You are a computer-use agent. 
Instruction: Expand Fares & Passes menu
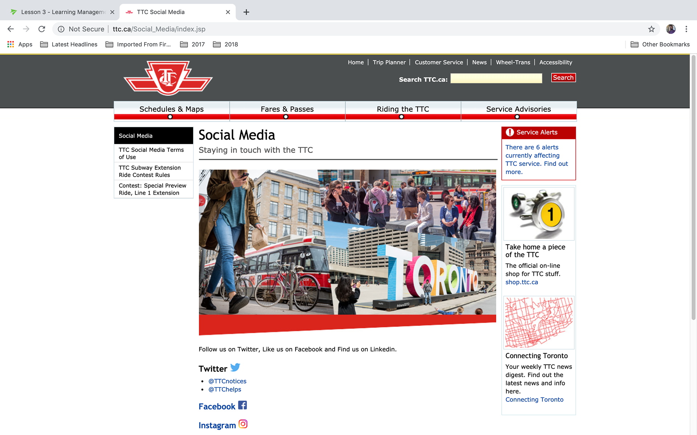click(x=287, y=109)
